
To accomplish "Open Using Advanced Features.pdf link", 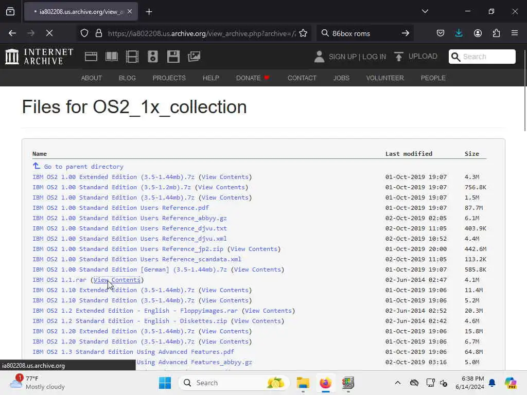I will pos(133,352).
